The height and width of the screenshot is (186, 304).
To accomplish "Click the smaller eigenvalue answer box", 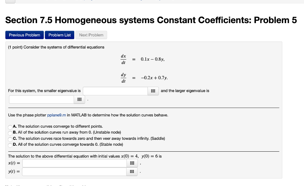I will pyautogui.click(x=115, y=91).
